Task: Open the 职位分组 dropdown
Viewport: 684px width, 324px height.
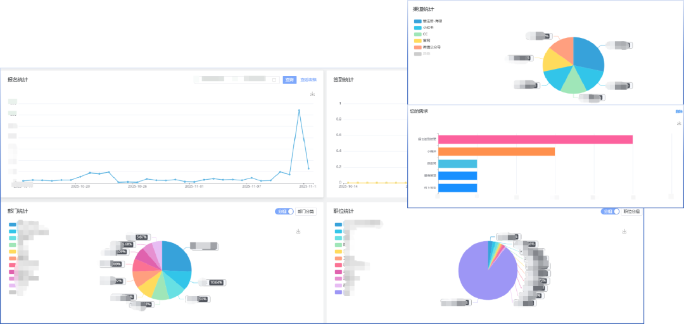Action: point(631,211)
